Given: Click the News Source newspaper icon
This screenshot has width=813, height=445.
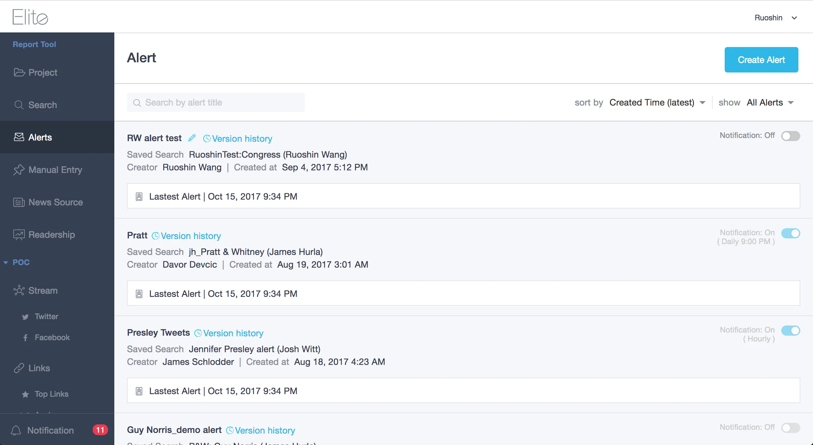Looking at the screenshot, I should (19, 202).
